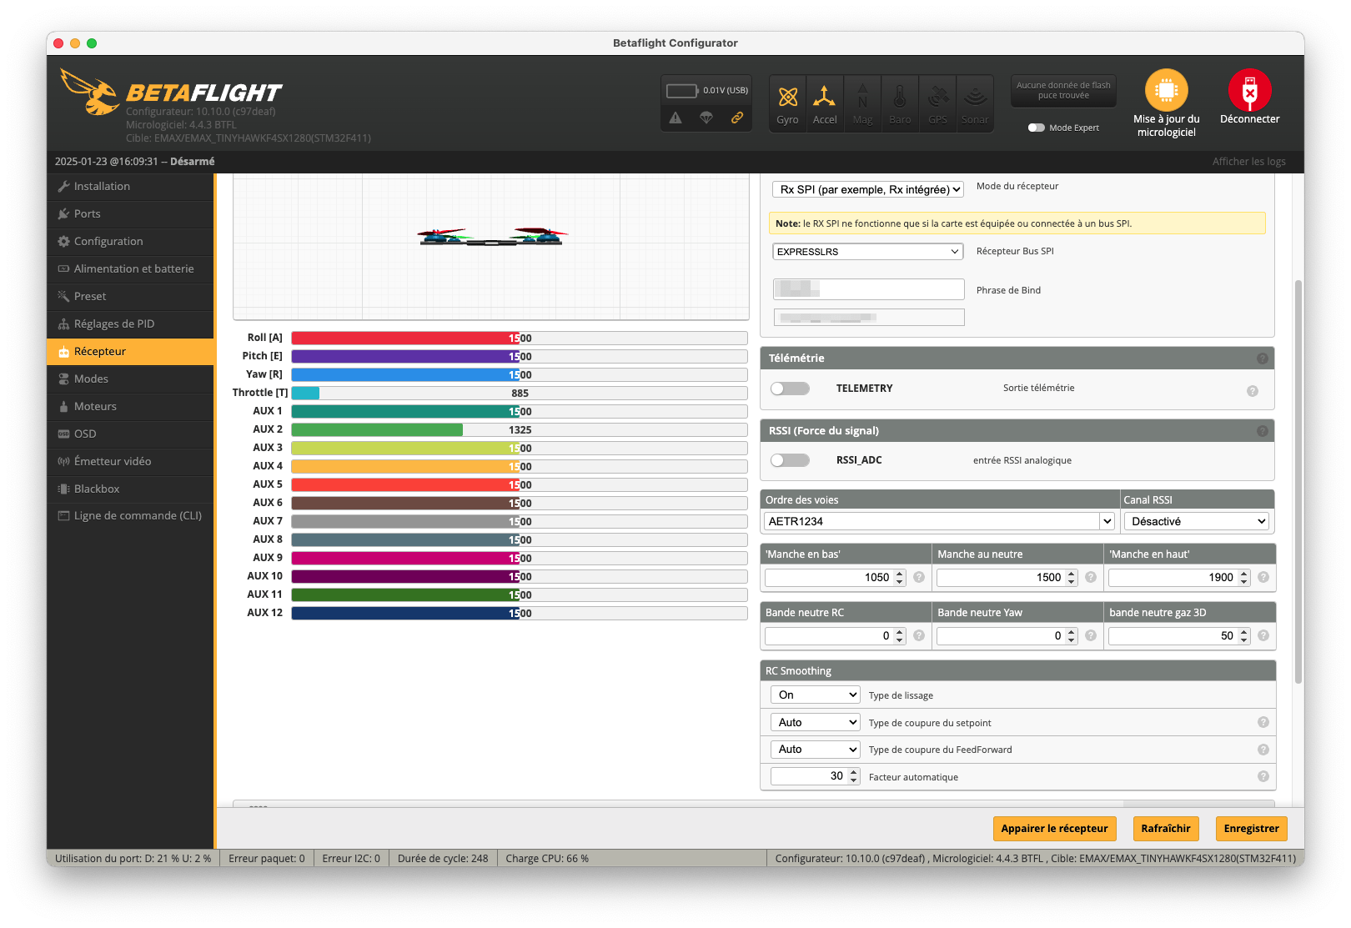Toggle Mode Expert switch
Image resolution: width=1351 pixels, height=928 pixels.
point(1036,128)
